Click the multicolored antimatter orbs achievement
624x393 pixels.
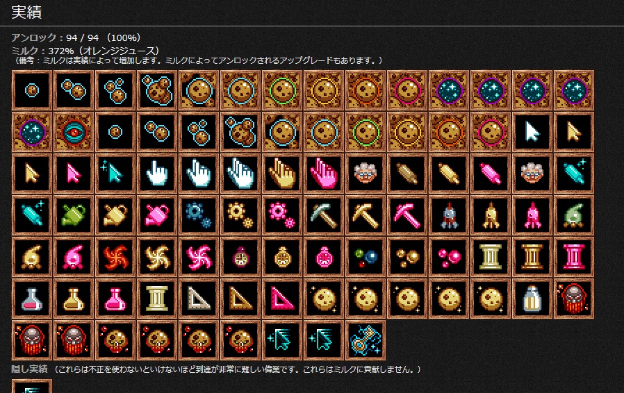click(x=366, y=257)
